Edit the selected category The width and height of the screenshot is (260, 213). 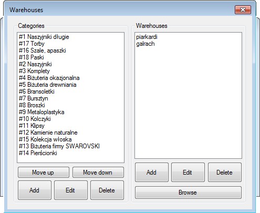(x=71, y=190)
